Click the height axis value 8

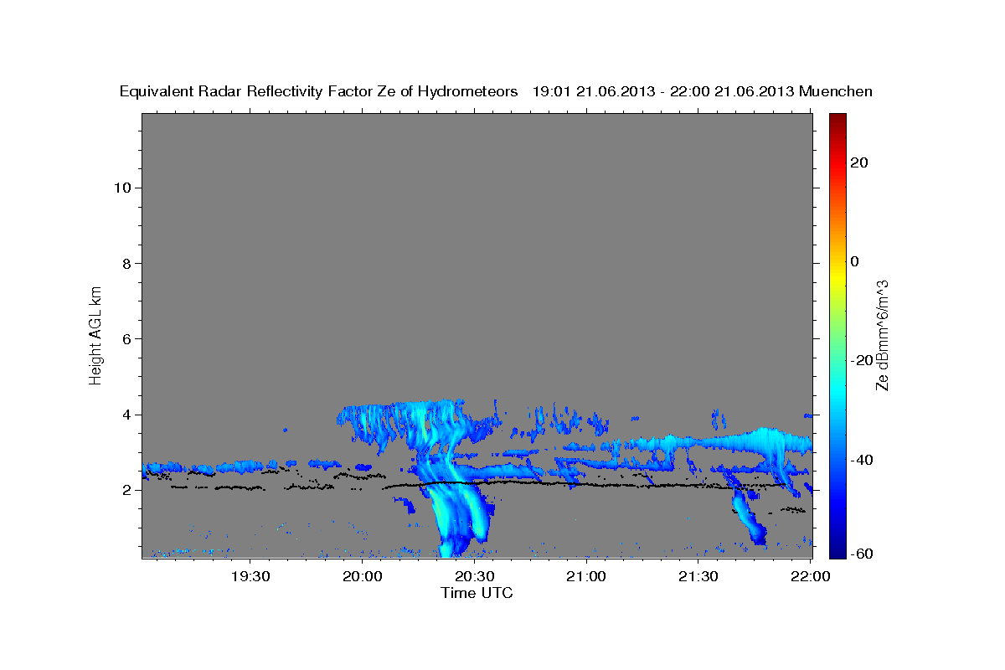[125, 263]
